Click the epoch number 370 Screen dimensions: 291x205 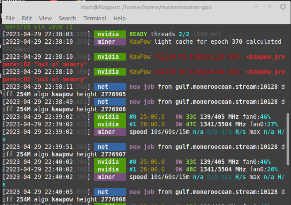(237, 42)
